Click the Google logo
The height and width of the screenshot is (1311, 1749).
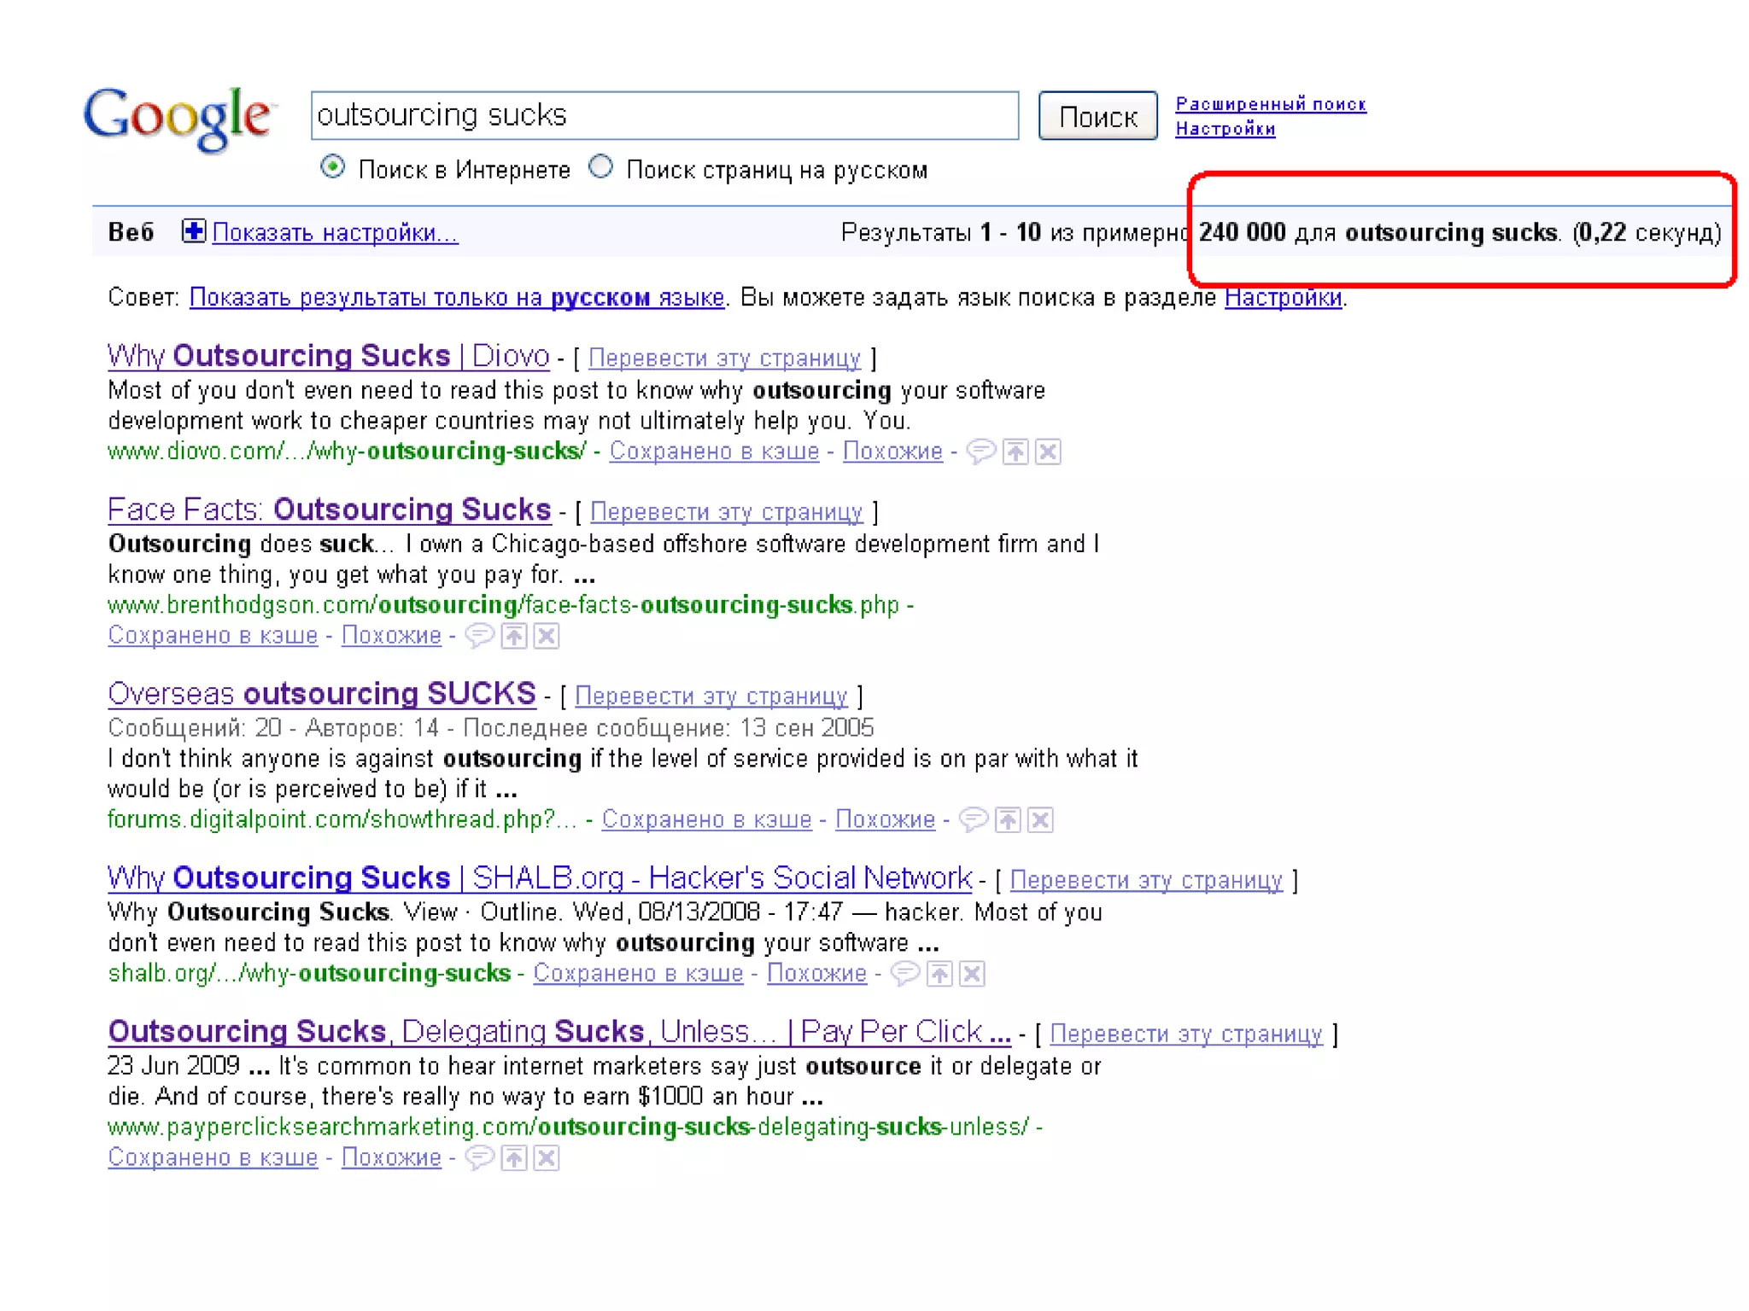coord(178,119)
